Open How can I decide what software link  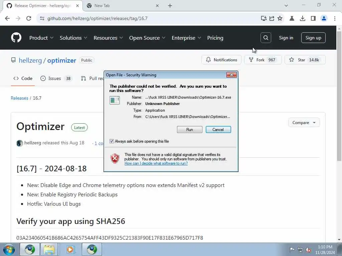tap(156, 163)
